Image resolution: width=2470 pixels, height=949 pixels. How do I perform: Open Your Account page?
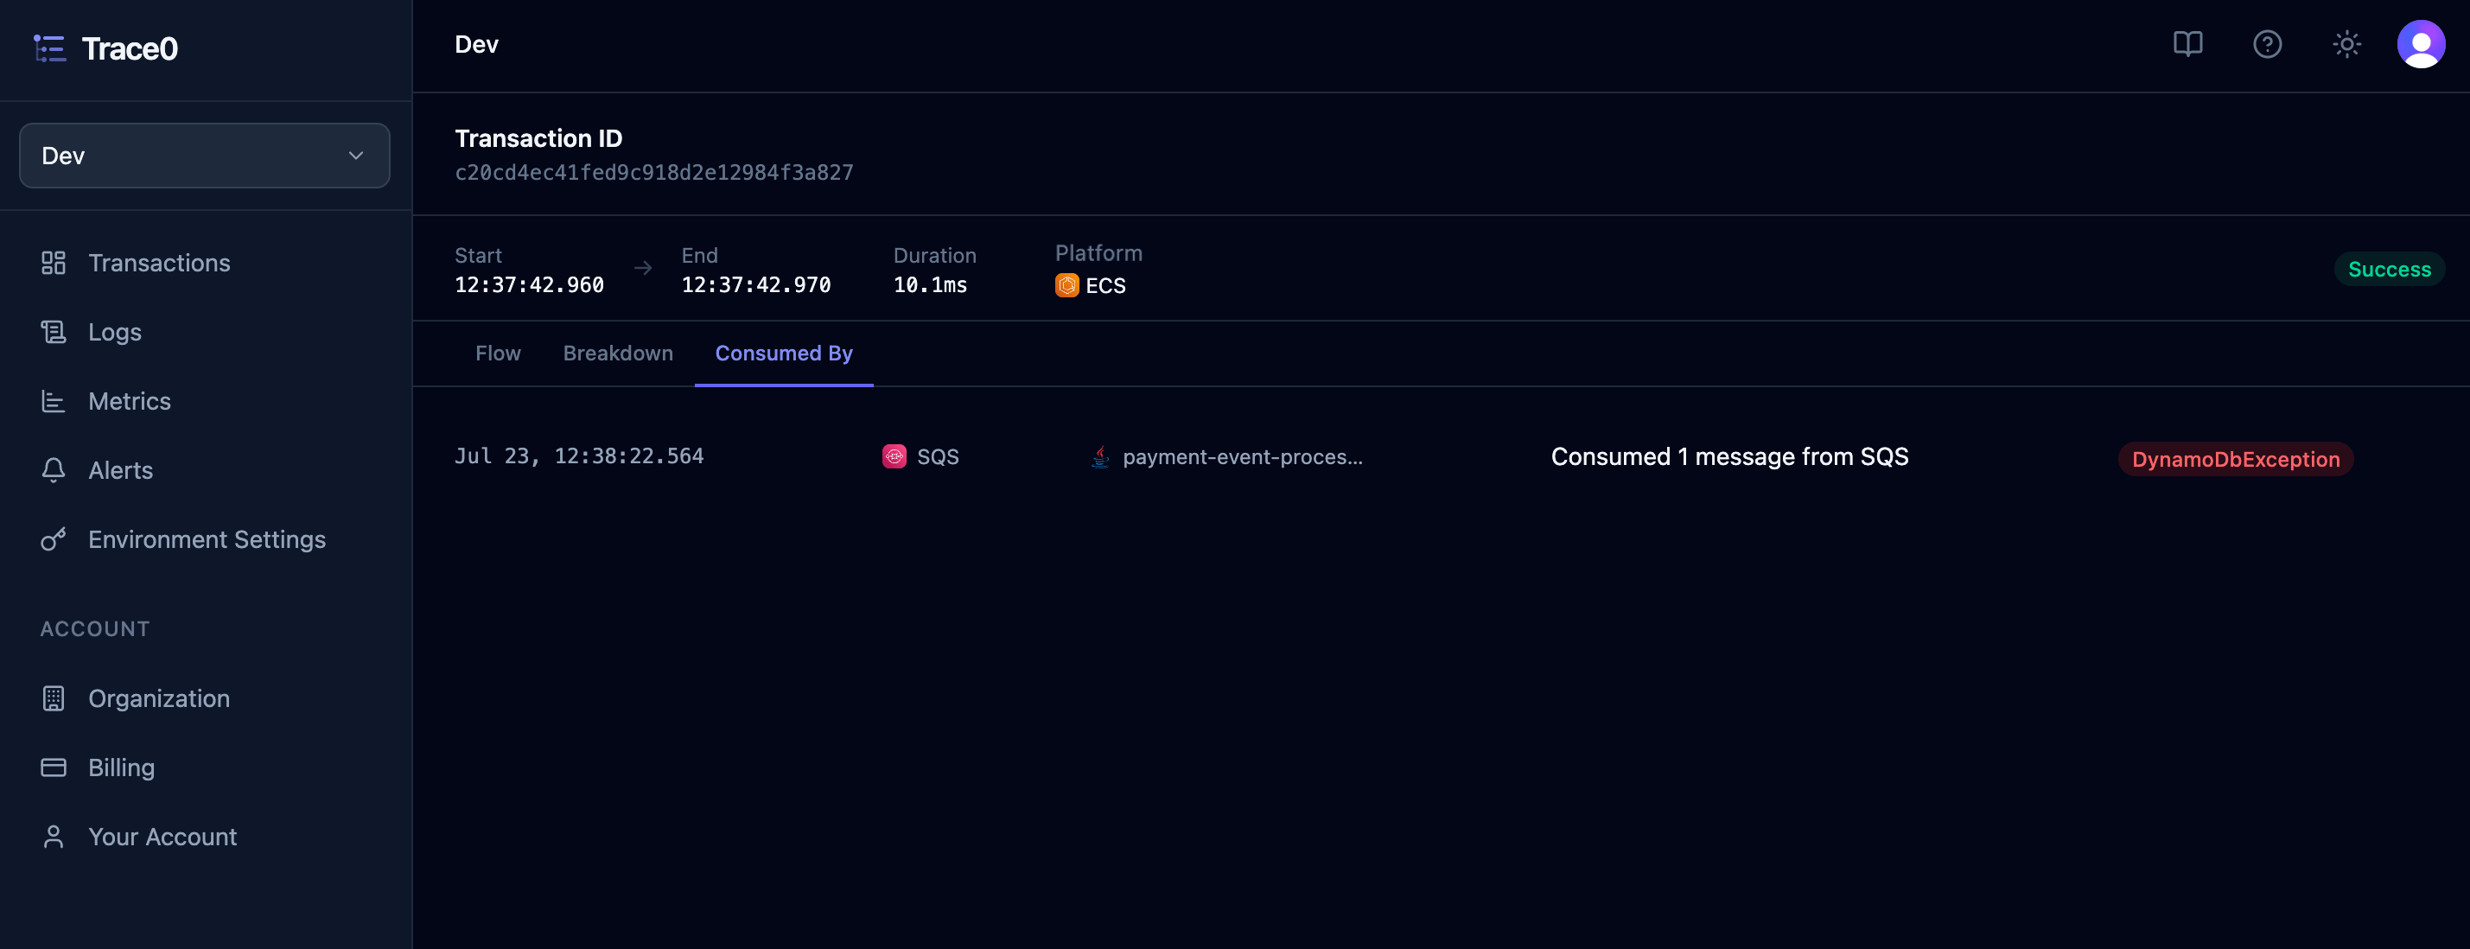[x=162, y=836]
